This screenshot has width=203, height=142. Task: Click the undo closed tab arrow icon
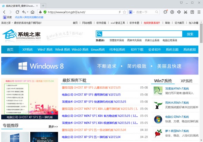point(24,12)
